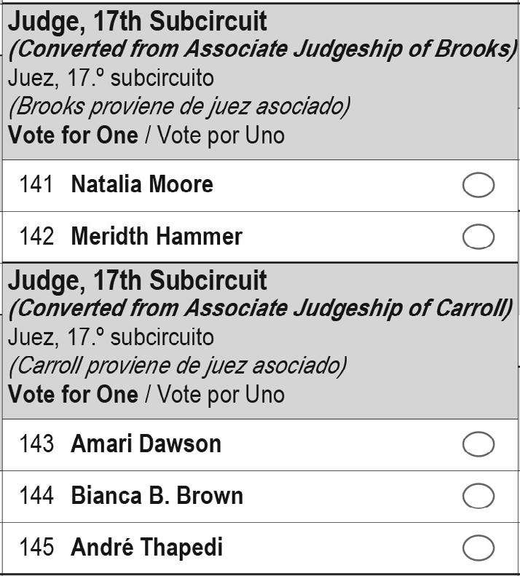Select the André Thapedi name text

[x=146, y=547]
